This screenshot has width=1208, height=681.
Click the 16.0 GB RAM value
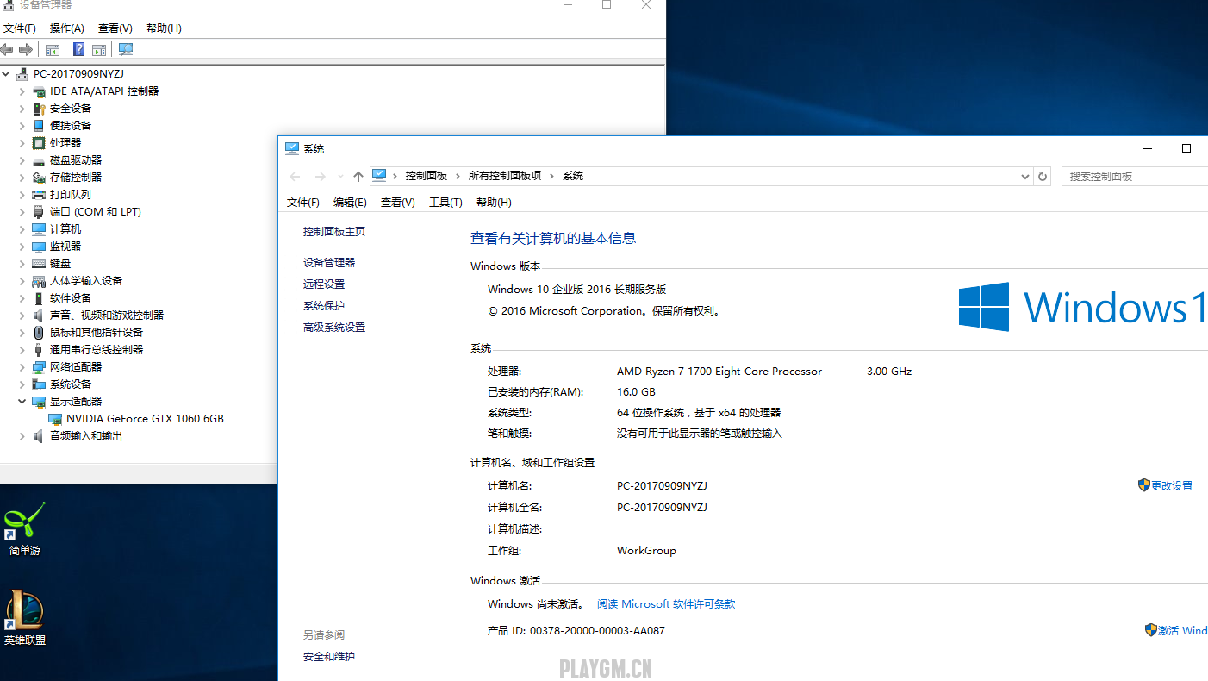[x=636, y=392]
